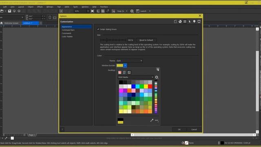This screenshot has width=261, height=147.
Task: Open Customization icon in dialog header
Action: (185, 22)
